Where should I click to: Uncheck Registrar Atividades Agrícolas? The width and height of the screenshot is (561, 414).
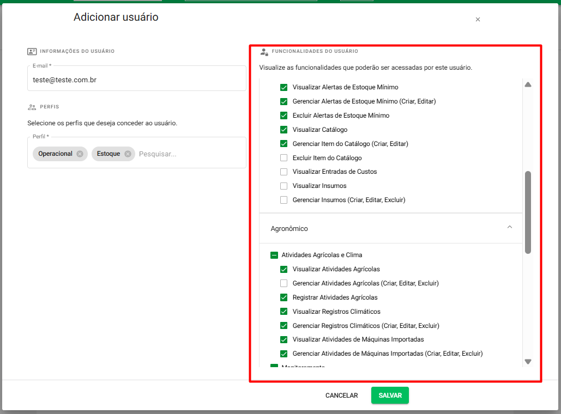coord(283,297)
